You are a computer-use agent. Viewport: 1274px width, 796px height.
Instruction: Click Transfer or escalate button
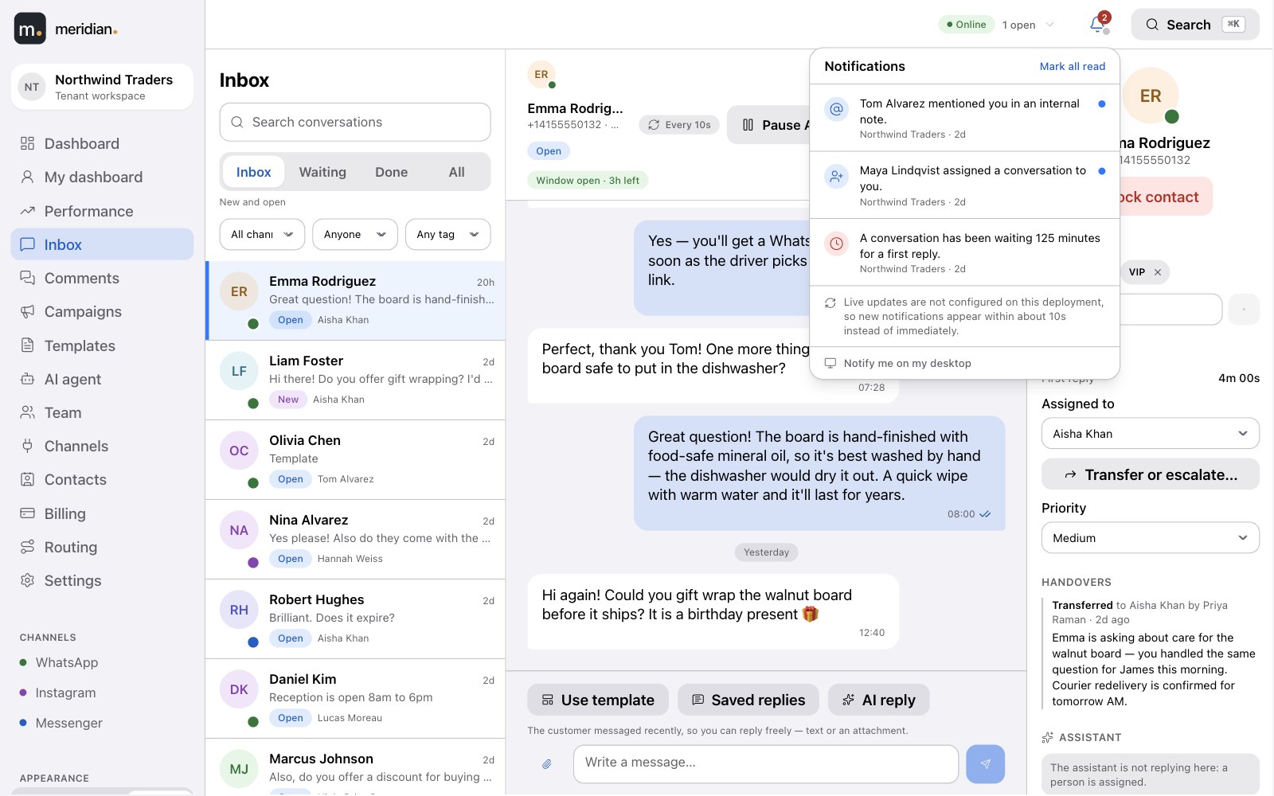pos(1151,474)
